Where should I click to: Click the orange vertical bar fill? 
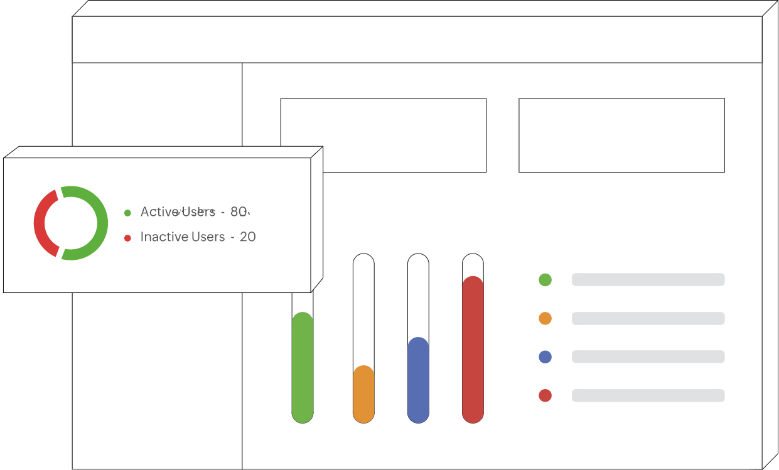(x=363, y=393)
